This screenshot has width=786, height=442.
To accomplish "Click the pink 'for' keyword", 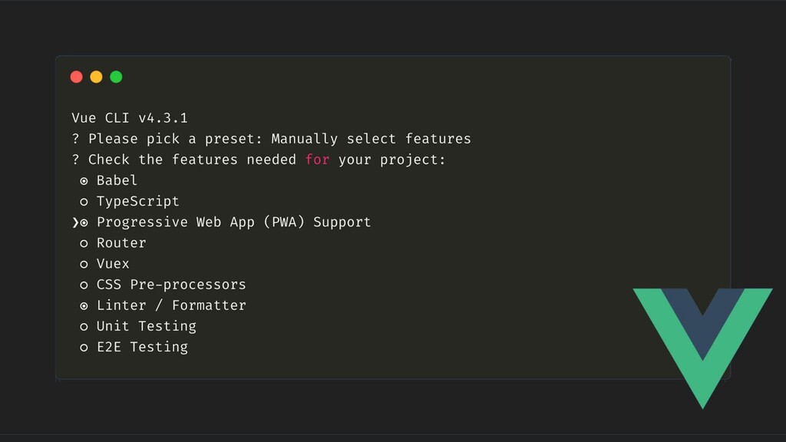I will [317, 160].
